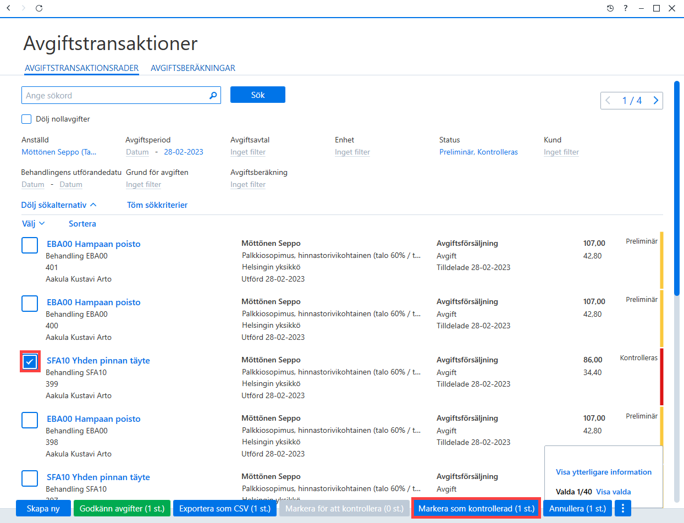Switch to Avgiftsberäkningar tab
This screenshot has height=523, width=684.
[193, 68]
